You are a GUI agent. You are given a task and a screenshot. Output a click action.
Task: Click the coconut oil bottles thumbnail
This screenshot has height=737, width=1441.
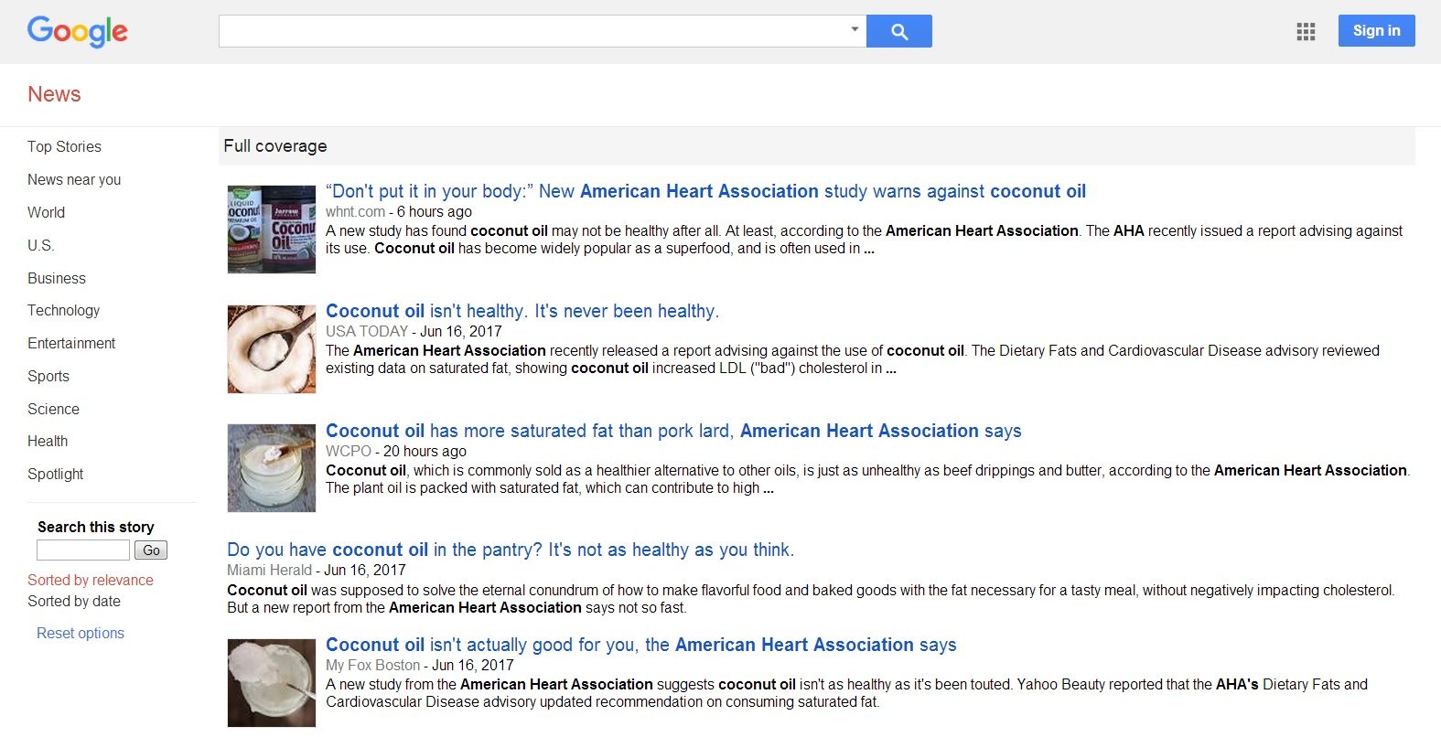click(x=271, y=229)
